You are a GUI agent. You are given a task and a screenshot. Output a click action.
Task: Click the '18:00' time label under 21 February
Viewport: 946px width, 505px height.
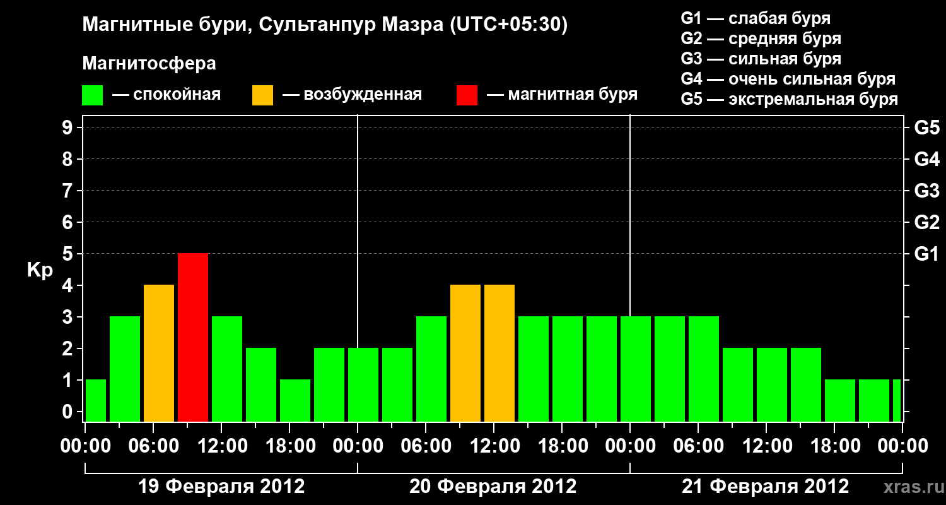click(x=835, y=446)
